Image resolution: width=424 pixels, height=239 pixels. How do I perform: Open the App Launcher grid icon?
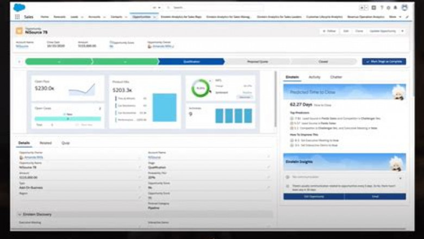(18, 17)
